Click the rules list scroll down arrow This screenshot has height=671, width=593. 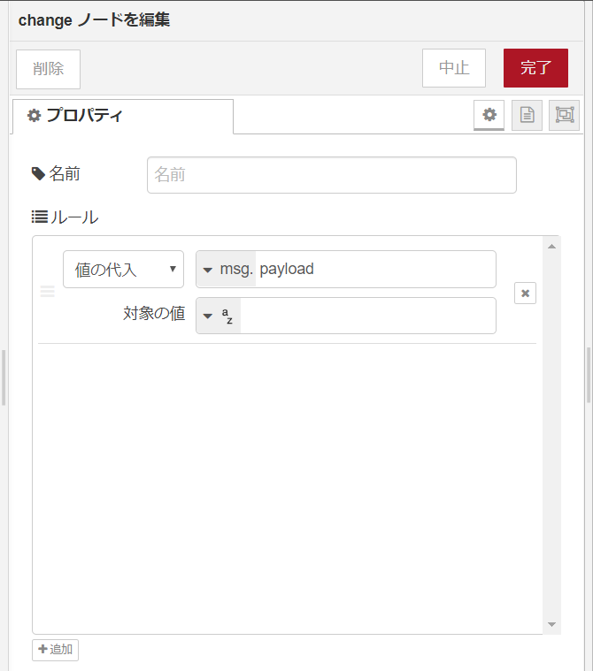[552, 625]
